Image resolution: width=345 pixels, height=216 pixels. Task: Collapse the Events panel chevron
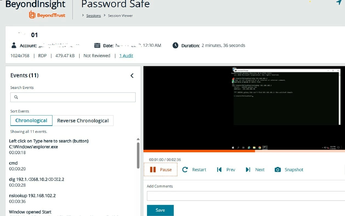132,75
